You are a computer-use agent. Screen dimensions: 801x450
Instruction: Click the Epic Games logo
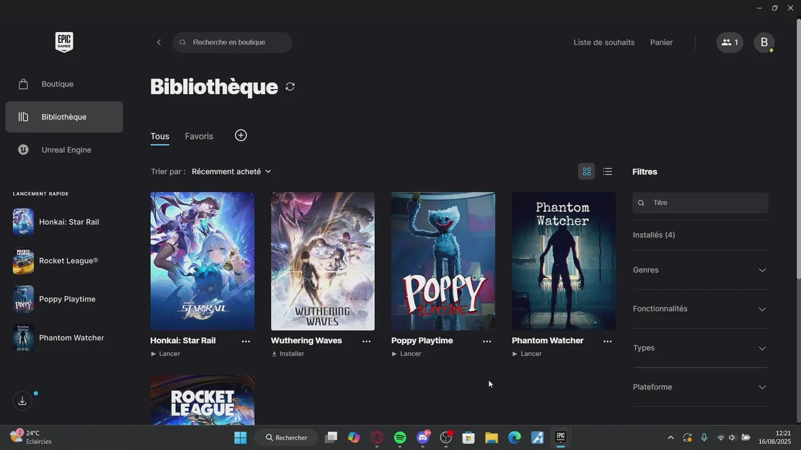pyautogui.click(x=64, y=42)
